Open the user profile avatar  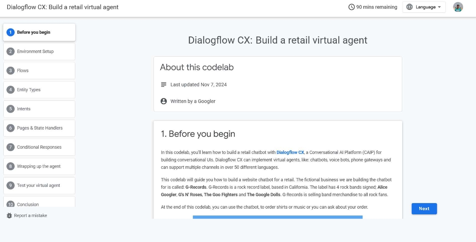coord(458,7)
